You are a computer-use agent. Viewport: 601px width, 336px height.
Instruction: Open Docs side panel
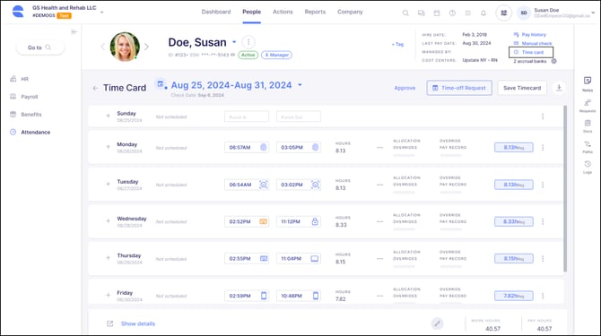tap(588, 126)
